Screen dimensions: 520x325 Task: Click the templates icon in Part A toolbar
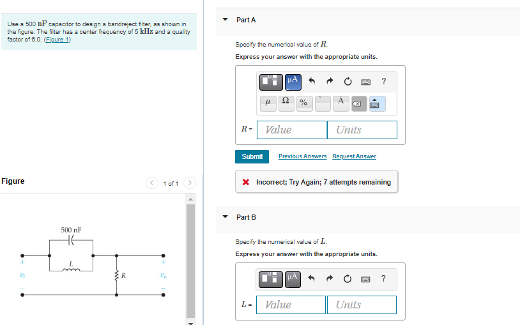(x=271, y=82)
